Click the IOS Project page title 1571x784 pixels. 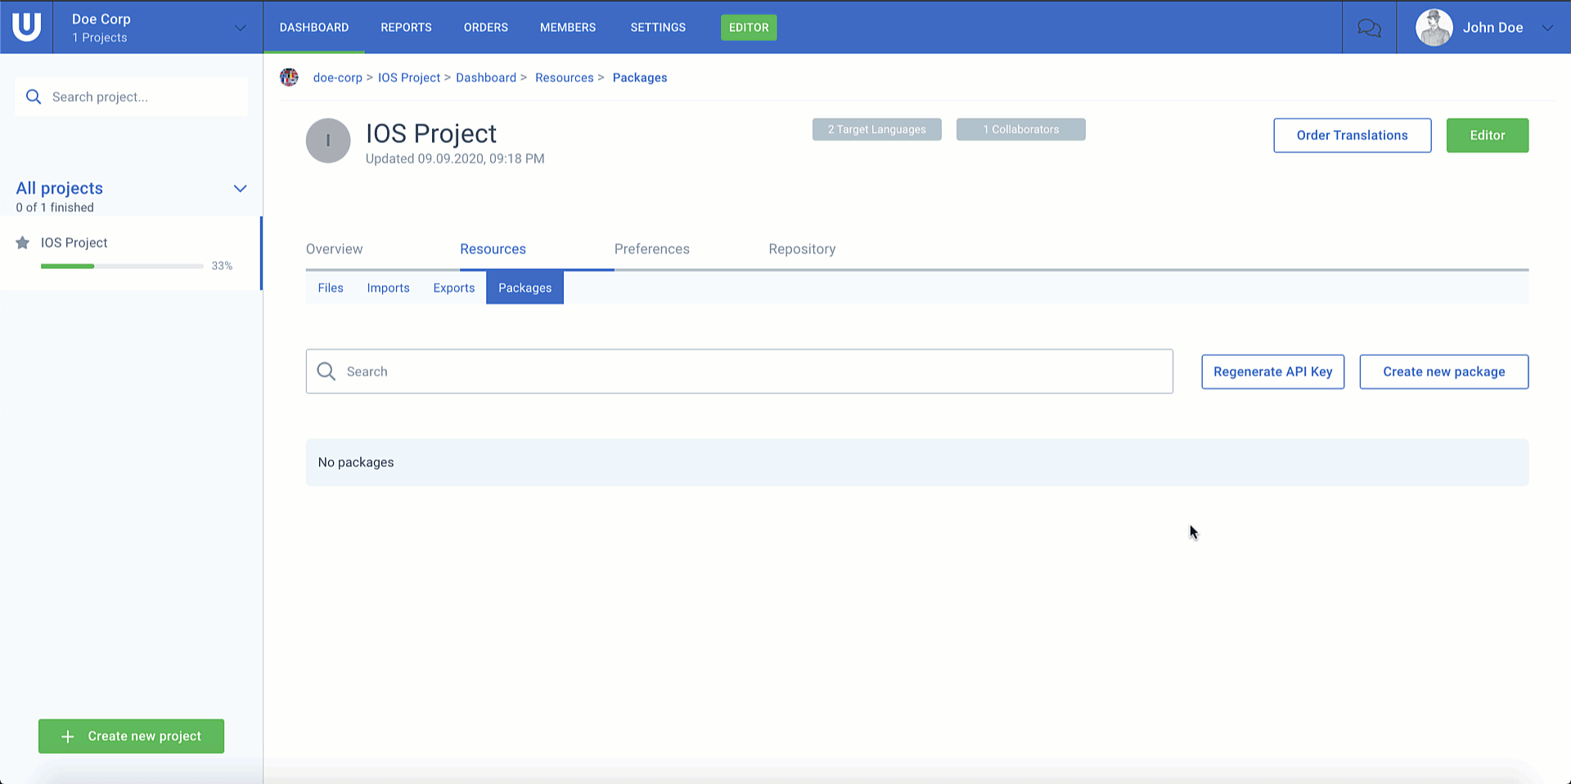[x=431, y=133]
